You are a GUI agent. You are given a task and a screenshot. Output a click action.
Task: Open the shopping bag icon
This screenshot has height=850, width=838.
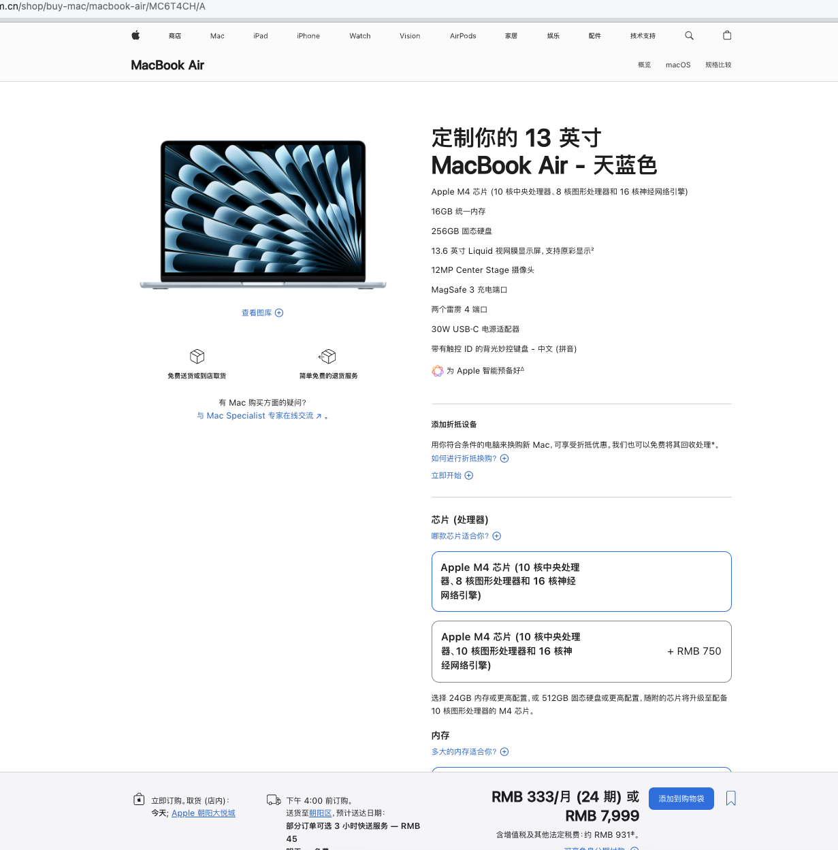[727, 35]
